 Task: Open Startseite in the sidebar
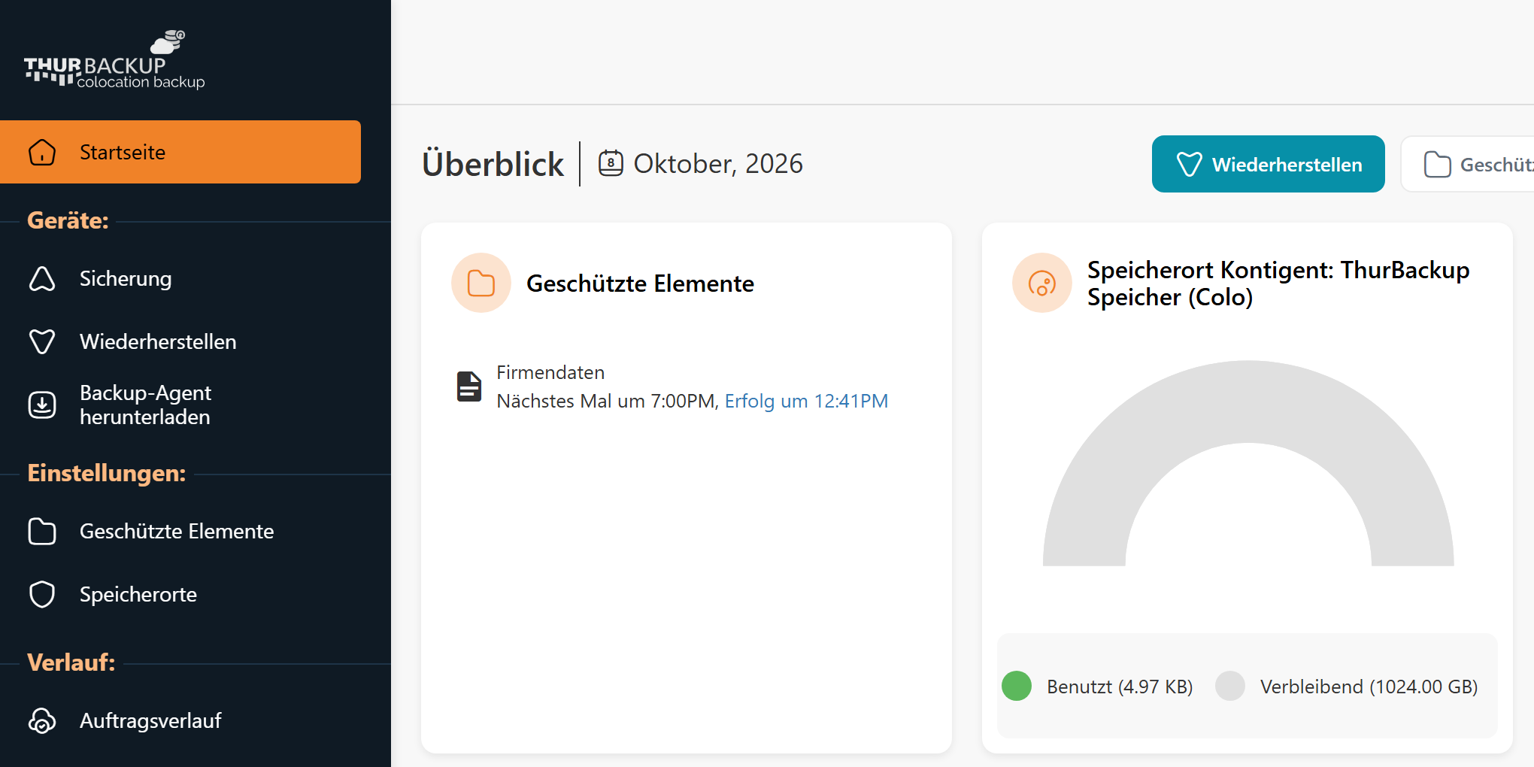point(180,152)
